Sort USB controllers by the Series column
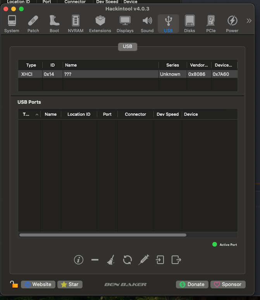Image resolution: width=260 pixels, height=300 pixels. pyautogui.click(x=173, y=65)
